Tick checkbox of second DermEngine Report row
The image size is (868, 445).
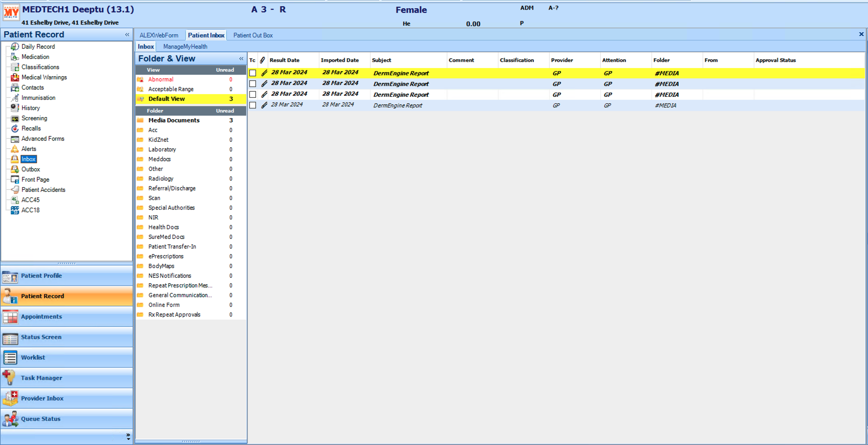253,84
